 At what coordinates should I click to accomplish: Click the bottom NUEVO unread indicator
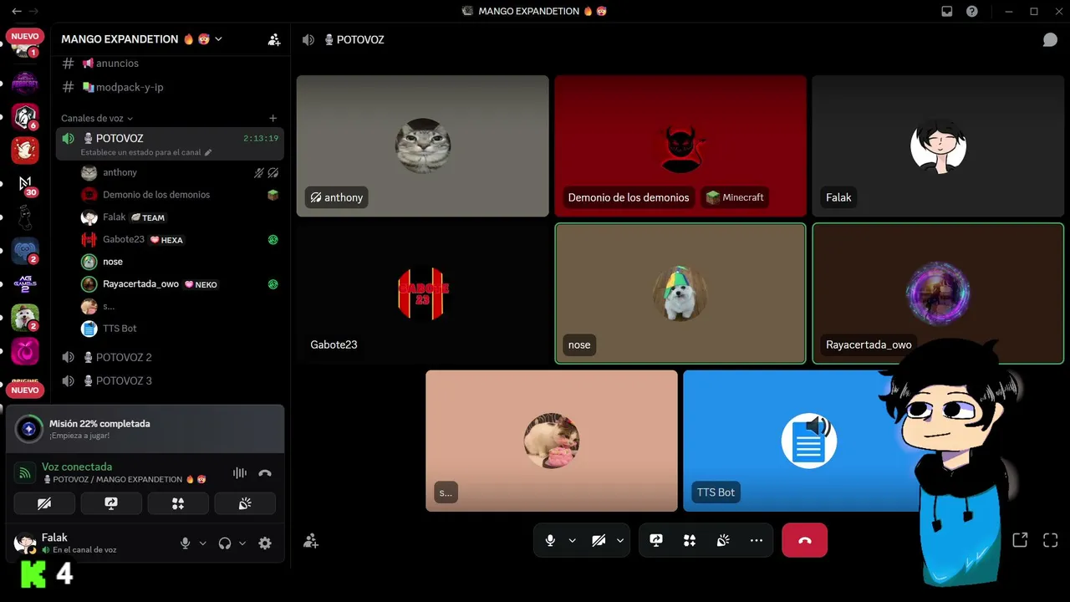[x=25, y=390]
